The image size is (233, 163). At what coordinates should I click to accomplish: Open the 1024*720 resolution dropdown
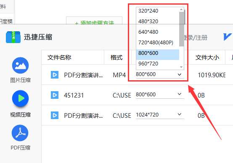click(x=160, y=115)
